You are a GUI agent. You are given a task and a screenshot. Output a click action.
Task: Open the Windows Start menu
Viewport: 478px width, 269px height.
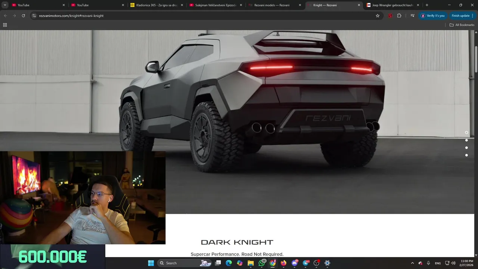(x=151, y=263)
